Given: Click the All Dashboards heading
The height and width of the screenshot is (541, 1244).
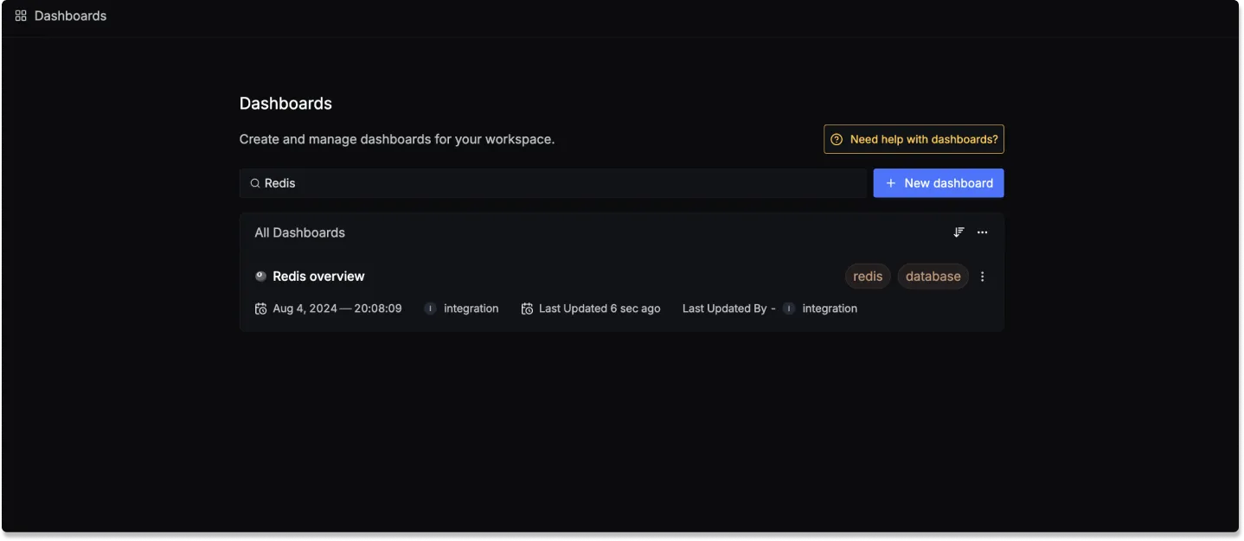Looking at the screenshot, I should point(299,232).
